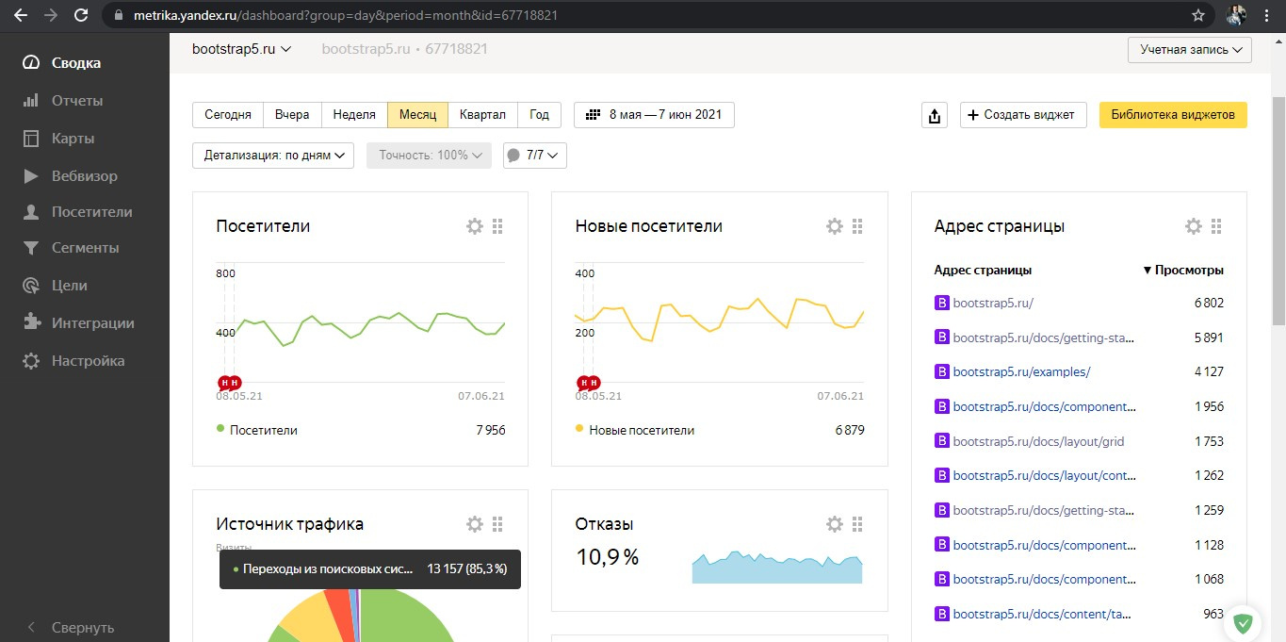Sort by Просмотры column header
1286x642 pixels.
click(1183, 270)
